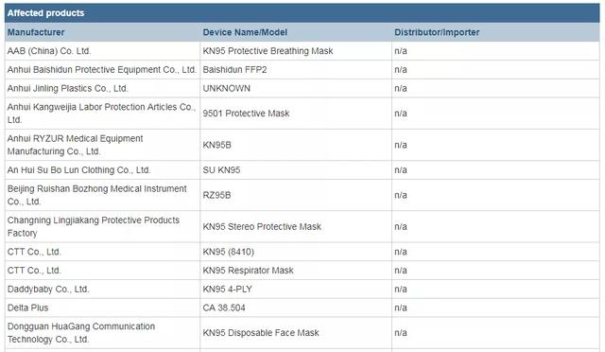The width and height of the screenshot is (605, 352).
Task: Select the KN95 Disposable Face Mask cell
Action: click(296, 333)
